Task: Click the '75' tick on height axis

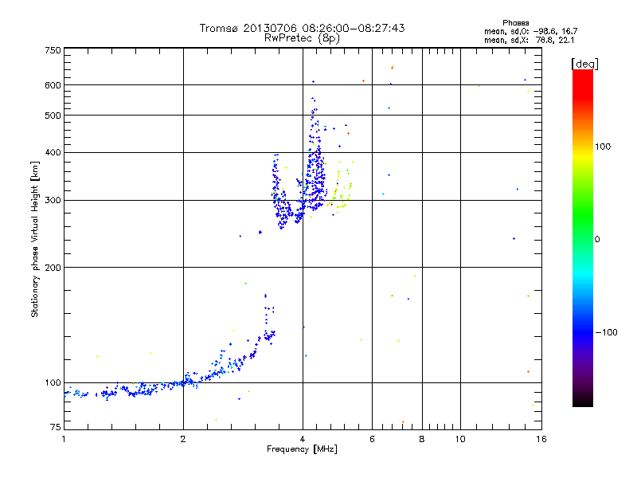Action: pos(56,427)
